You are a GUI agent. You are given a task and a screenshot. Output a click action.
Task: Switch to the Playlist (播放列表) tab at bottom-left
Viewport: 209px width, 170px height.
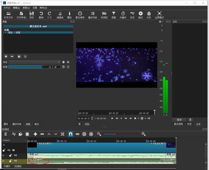17,124
